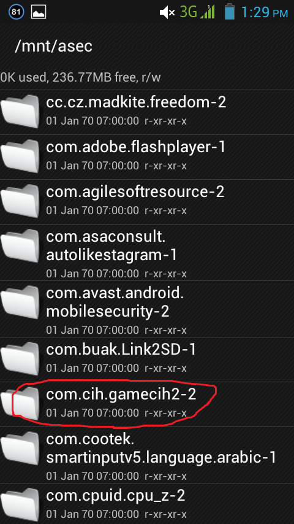Tap the 81 circular notification badge
The image size is (294, 524).
(16, 12)
